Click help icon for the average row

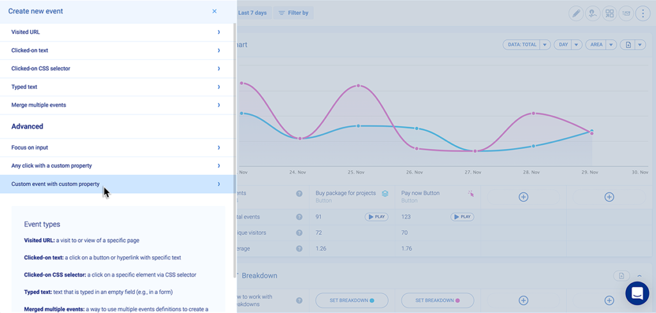pyautogui.click(x=299, y=248)
